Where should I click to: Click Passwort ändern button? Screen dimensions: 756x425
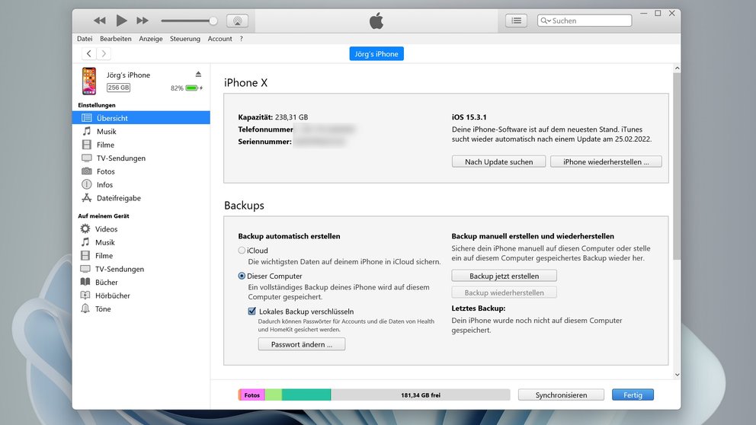pos(301,344)
